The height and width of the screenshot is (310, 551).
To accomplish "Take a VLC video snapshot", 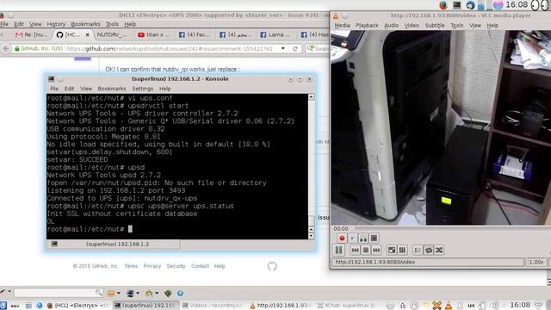I will (x=352, y=239).
